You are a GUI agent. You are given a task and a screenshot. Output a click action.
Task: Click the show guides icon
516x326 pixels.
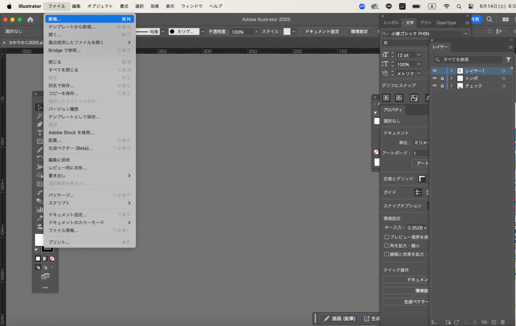[x=418, y=192]
